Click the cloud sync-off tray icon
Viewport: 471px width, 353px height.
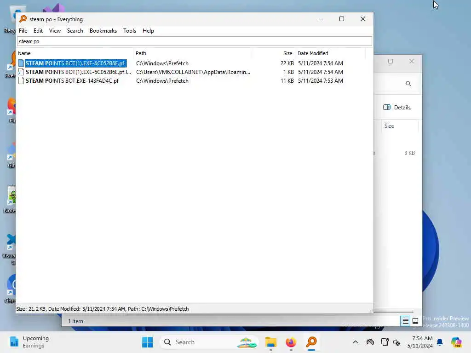click(370, 342)
